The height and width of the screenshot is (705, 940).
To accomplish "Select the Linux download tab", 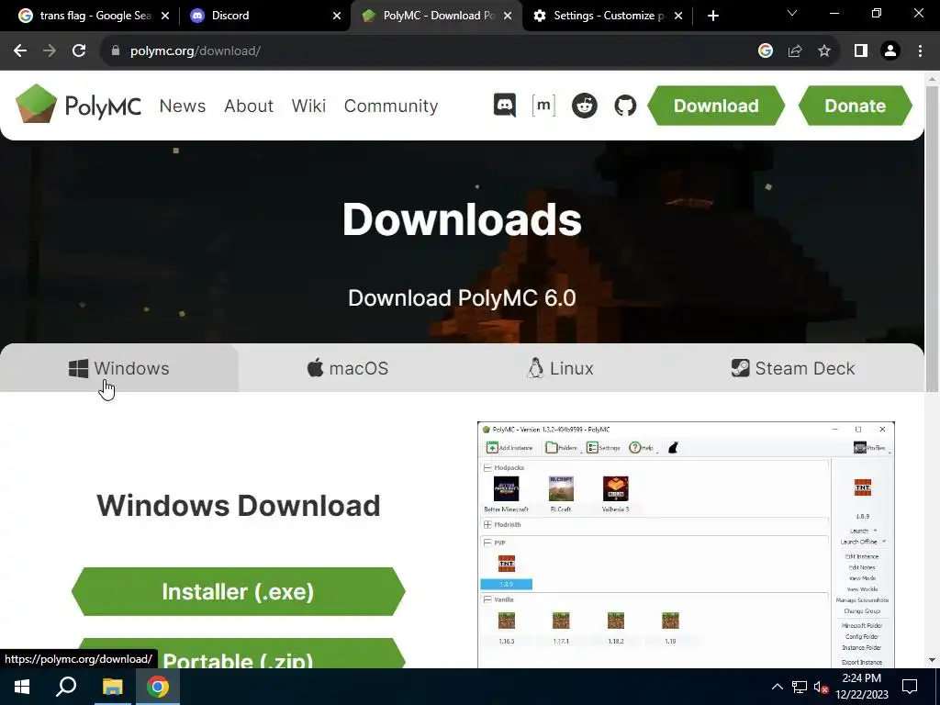I will click(x=560, y=368).
